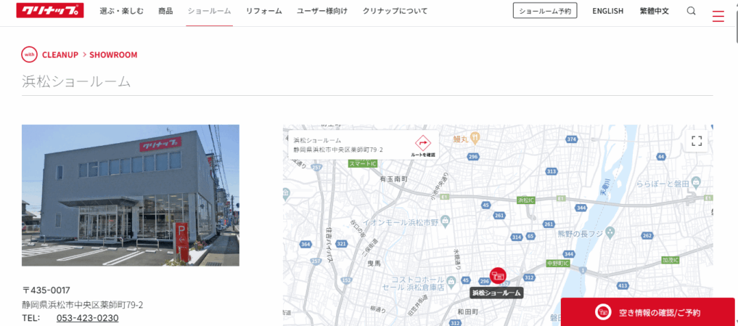Click the 鰻丸 restaurant map pin
The height and width of the screenshot is (326, 738).
point(476,137)
